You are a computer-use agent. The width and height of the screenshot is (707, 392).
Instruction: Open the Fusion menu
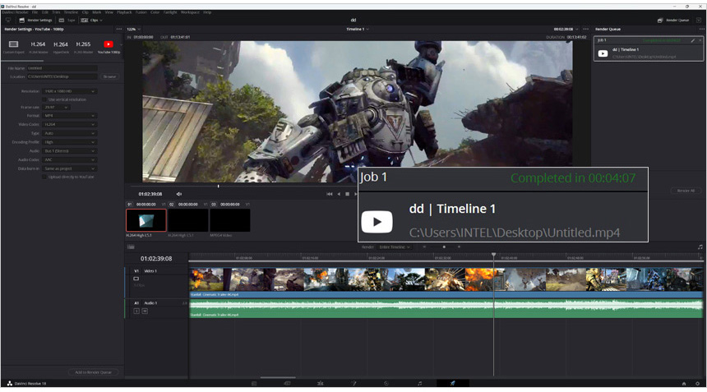pos(141,12)
